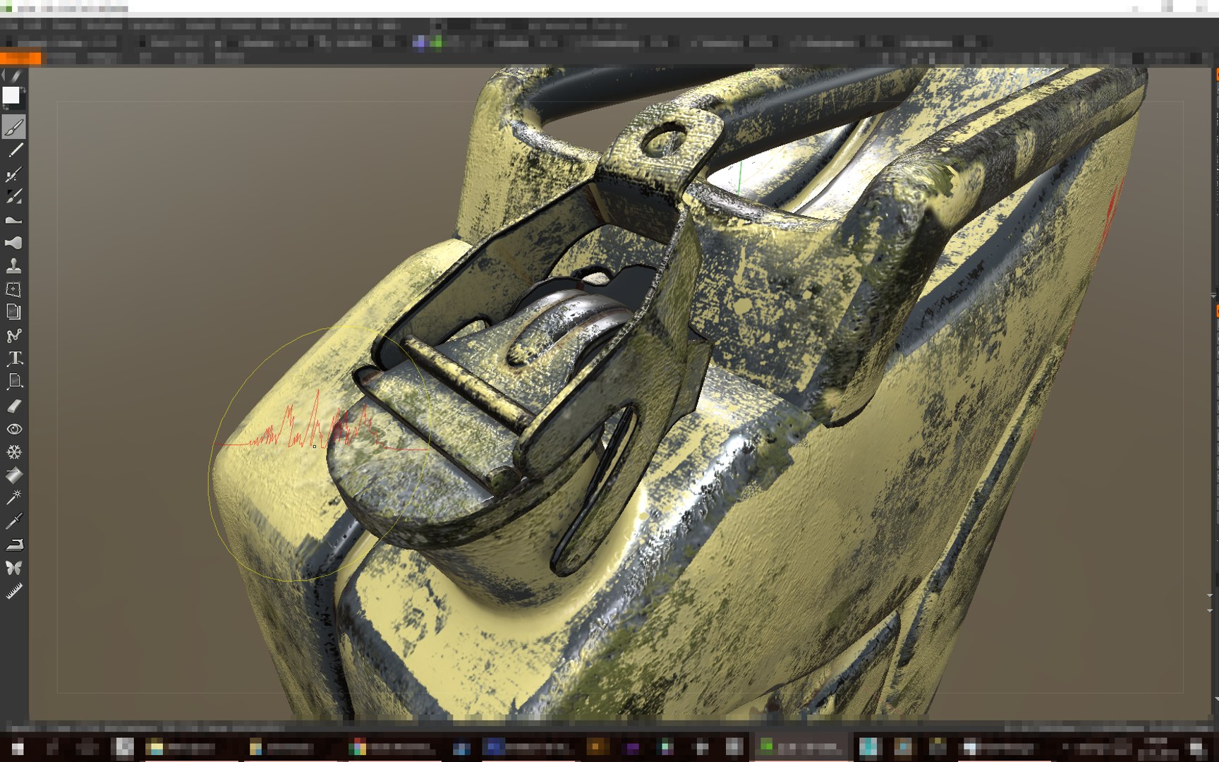Select the Hide eye tool
The height and width of the screenshot is (762, 1219).
point(14,429)
